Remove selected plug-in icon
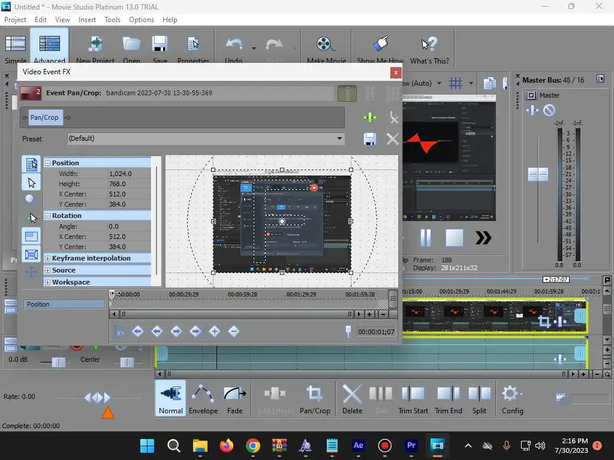614x460 pixels. (392, 117)
